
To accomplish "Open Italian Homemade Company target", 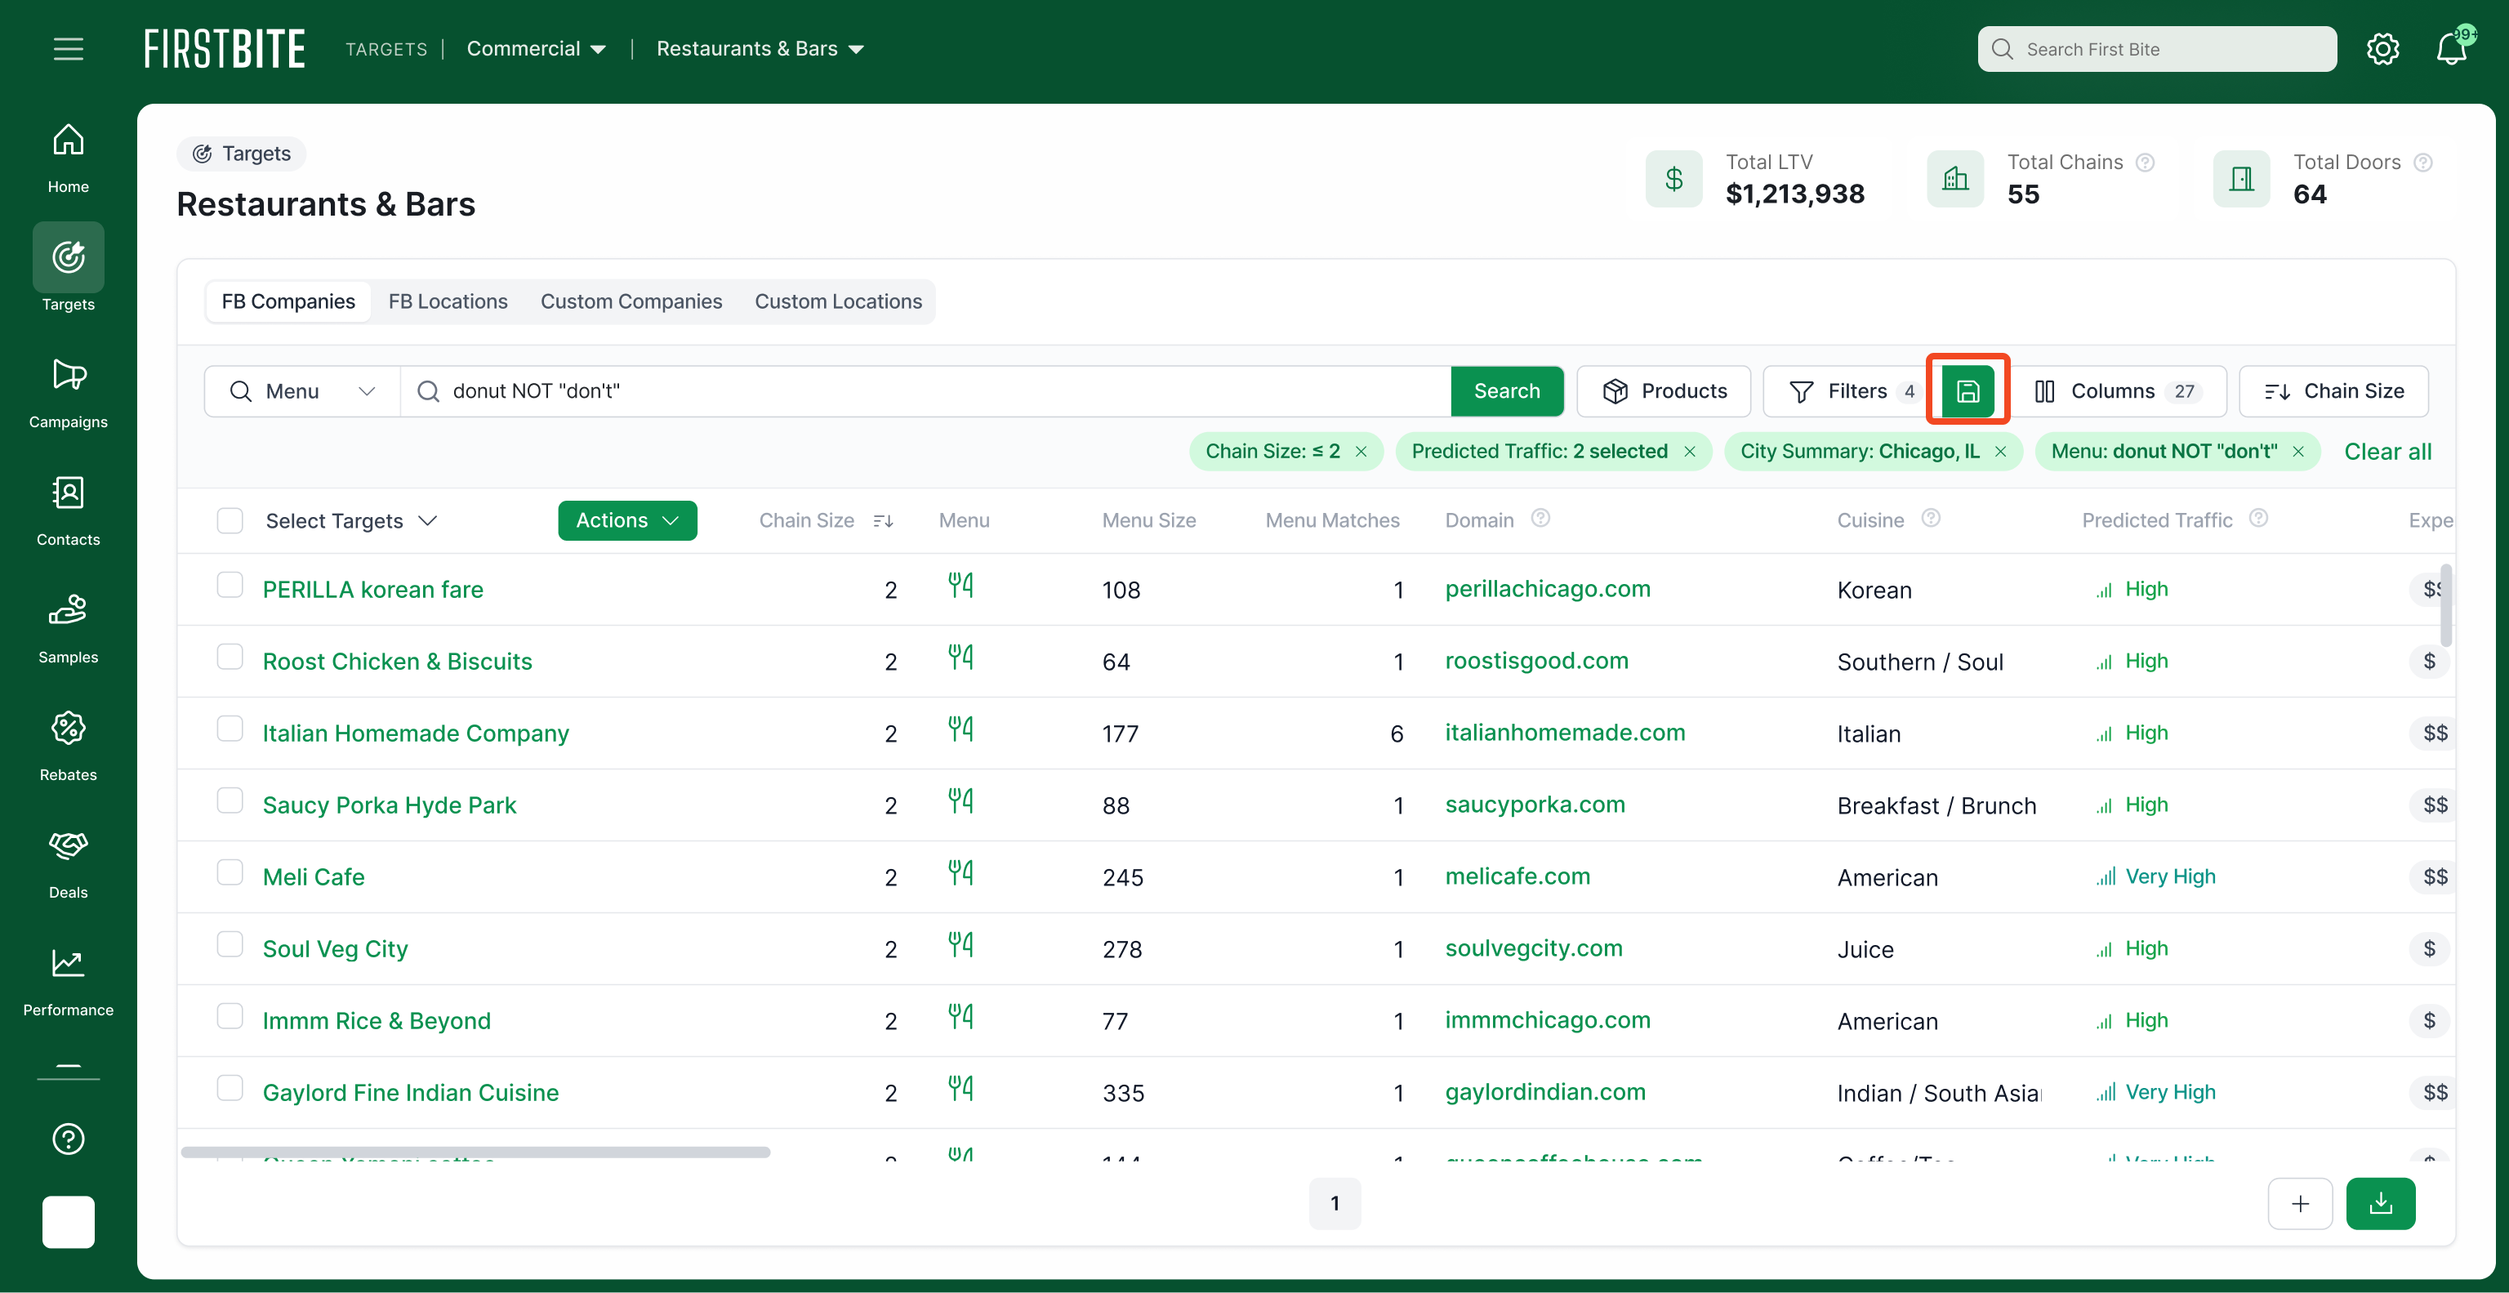I will pos(416,733).
